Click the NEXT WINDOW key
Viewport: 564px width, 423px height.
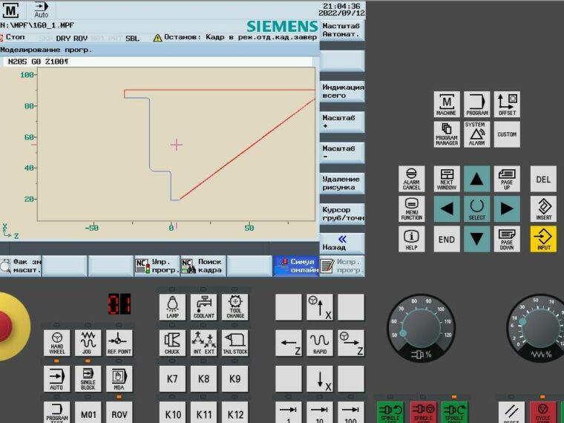pyautogui.click(x=447, y=179)
